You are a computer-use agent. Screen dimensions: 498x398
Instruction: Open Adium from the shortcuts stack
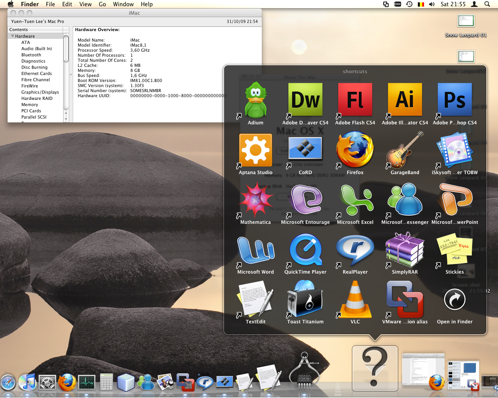coord(256,100)
